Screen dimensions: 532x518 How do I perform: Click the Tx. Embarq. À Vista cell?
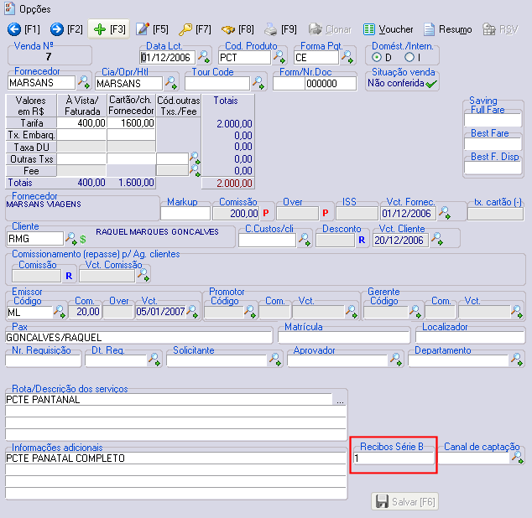[81, 135]
